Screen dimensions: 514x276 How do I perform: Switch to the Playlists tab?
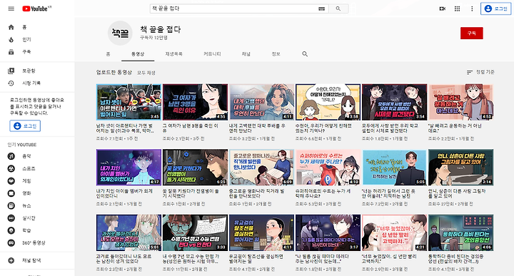pyautogui.click(x=173, y=54)
